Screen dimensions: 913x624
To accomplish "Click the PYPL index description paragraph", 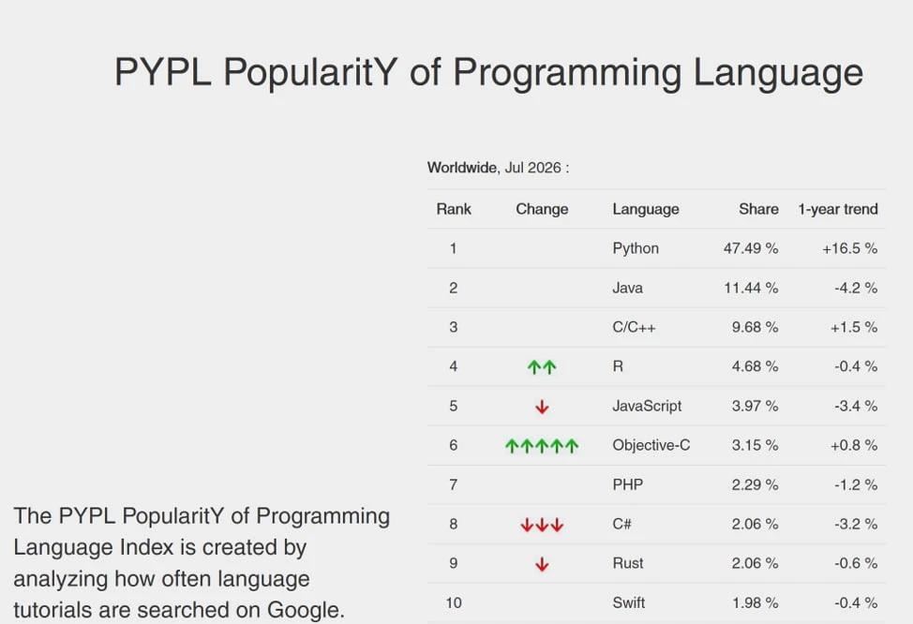I will coord(202,563).
